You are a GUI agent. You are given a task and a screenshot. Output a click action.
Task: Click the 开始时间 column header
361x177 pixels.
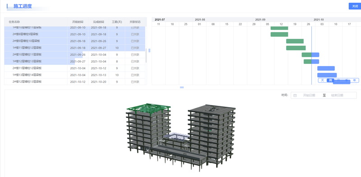click(x=78, y=22)
